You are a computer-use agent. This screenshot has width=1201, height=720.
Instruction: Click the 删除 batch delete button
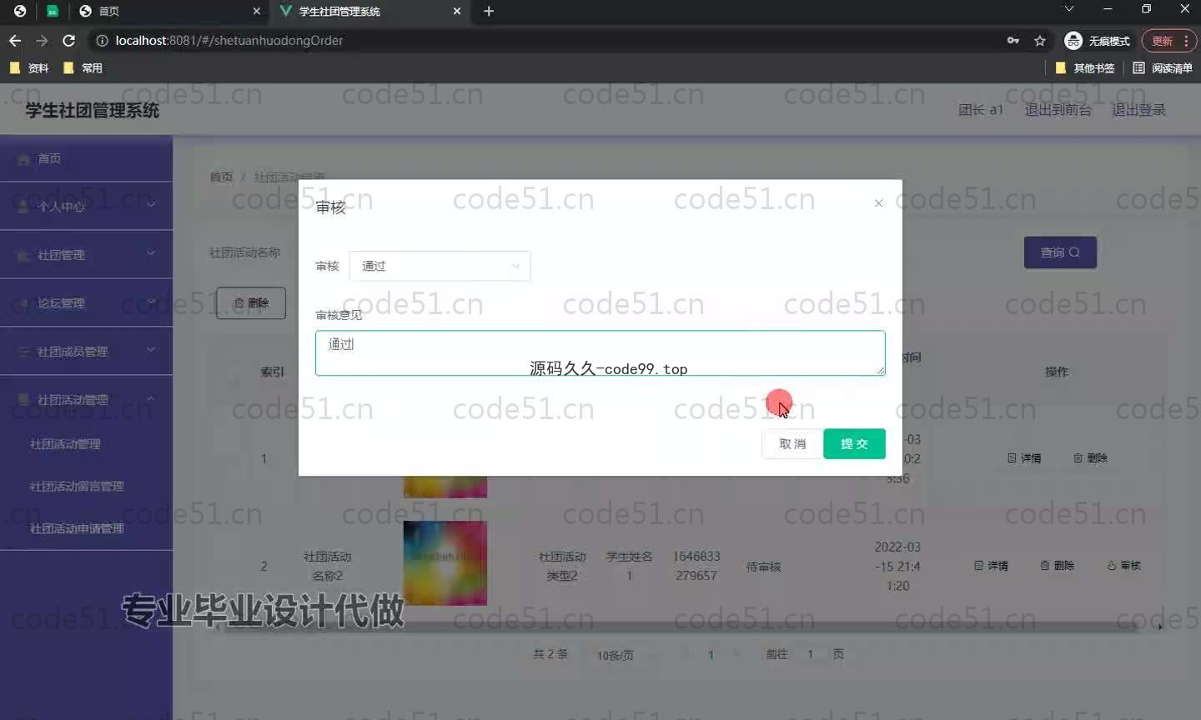(x=251, y=303)
